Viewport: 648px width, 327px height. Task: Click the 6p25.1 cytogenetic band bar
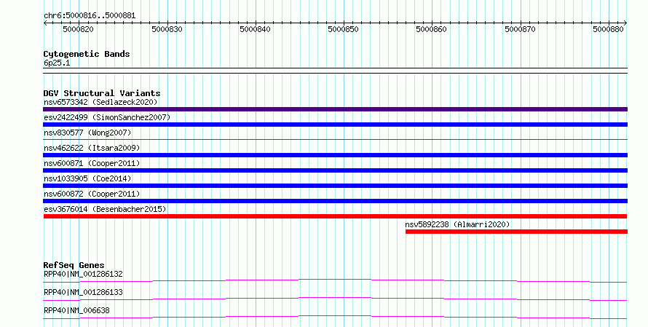[335, 71]
